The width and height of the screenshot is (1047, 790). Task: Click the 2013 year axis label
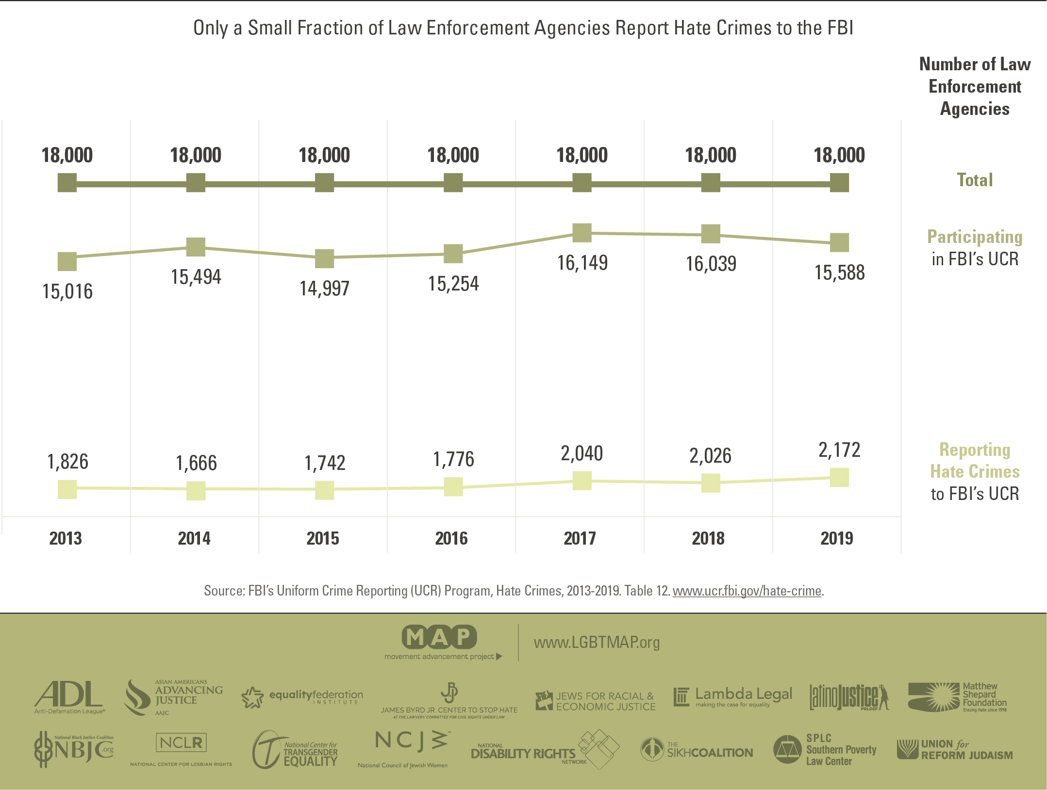click(x=66, y=538)
